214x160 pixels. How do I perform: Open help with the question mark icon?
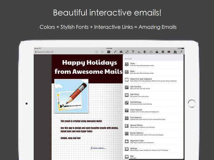point(181,52)
